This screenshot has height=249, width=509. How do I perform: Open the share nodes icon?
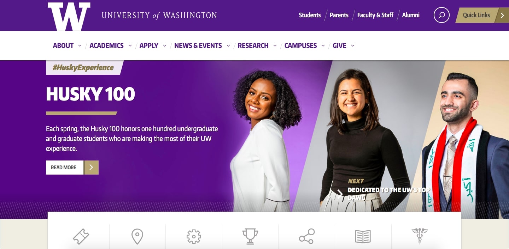tap(306, 236)
